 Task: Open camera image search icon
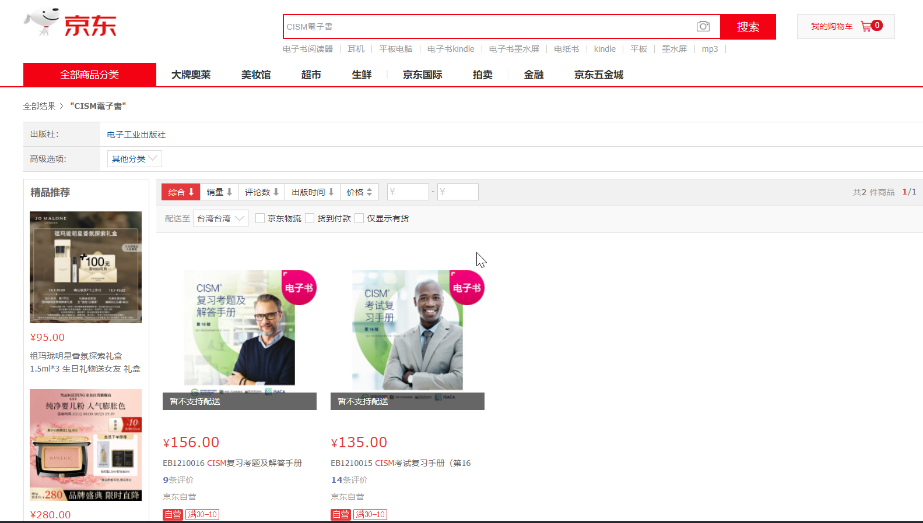[703, 27]
